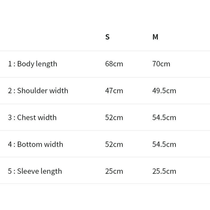Click the 54.5cm value in Bottom width row
The height and width of the screenshot is (210, 210).
point(164,144)
